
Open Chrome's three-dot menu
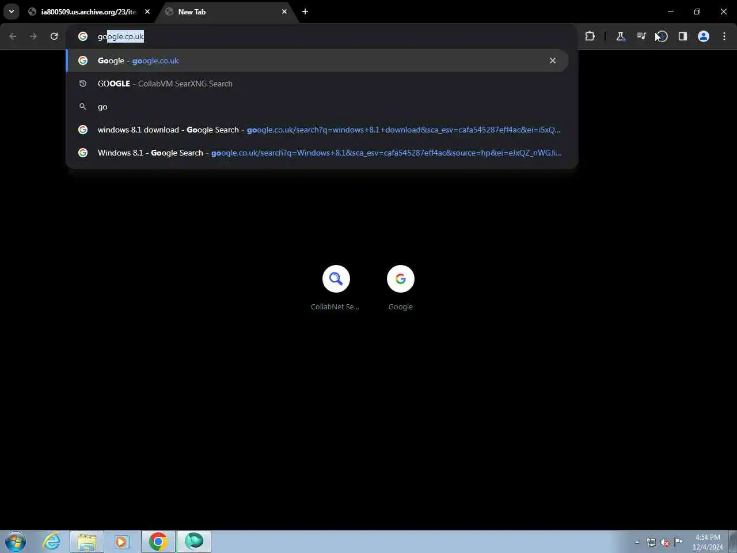(x=724, y=36)
